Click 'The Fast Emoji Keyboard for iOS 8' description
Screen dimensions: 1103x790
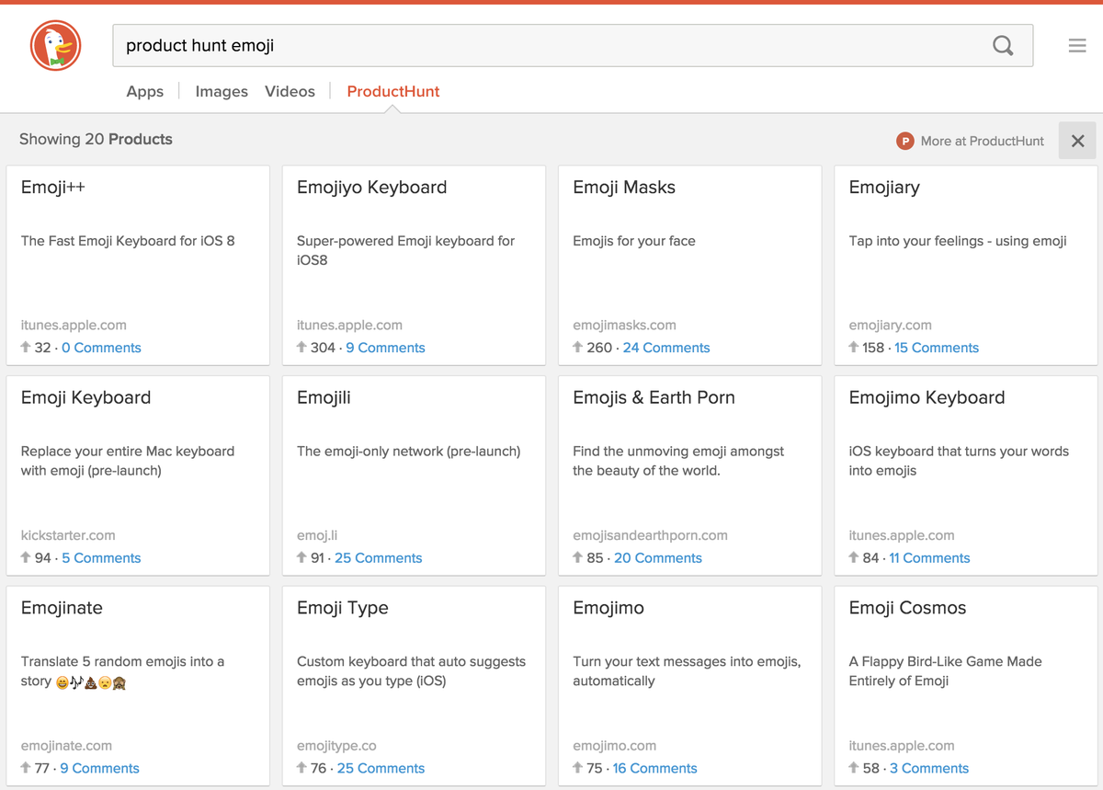(128, 241)
